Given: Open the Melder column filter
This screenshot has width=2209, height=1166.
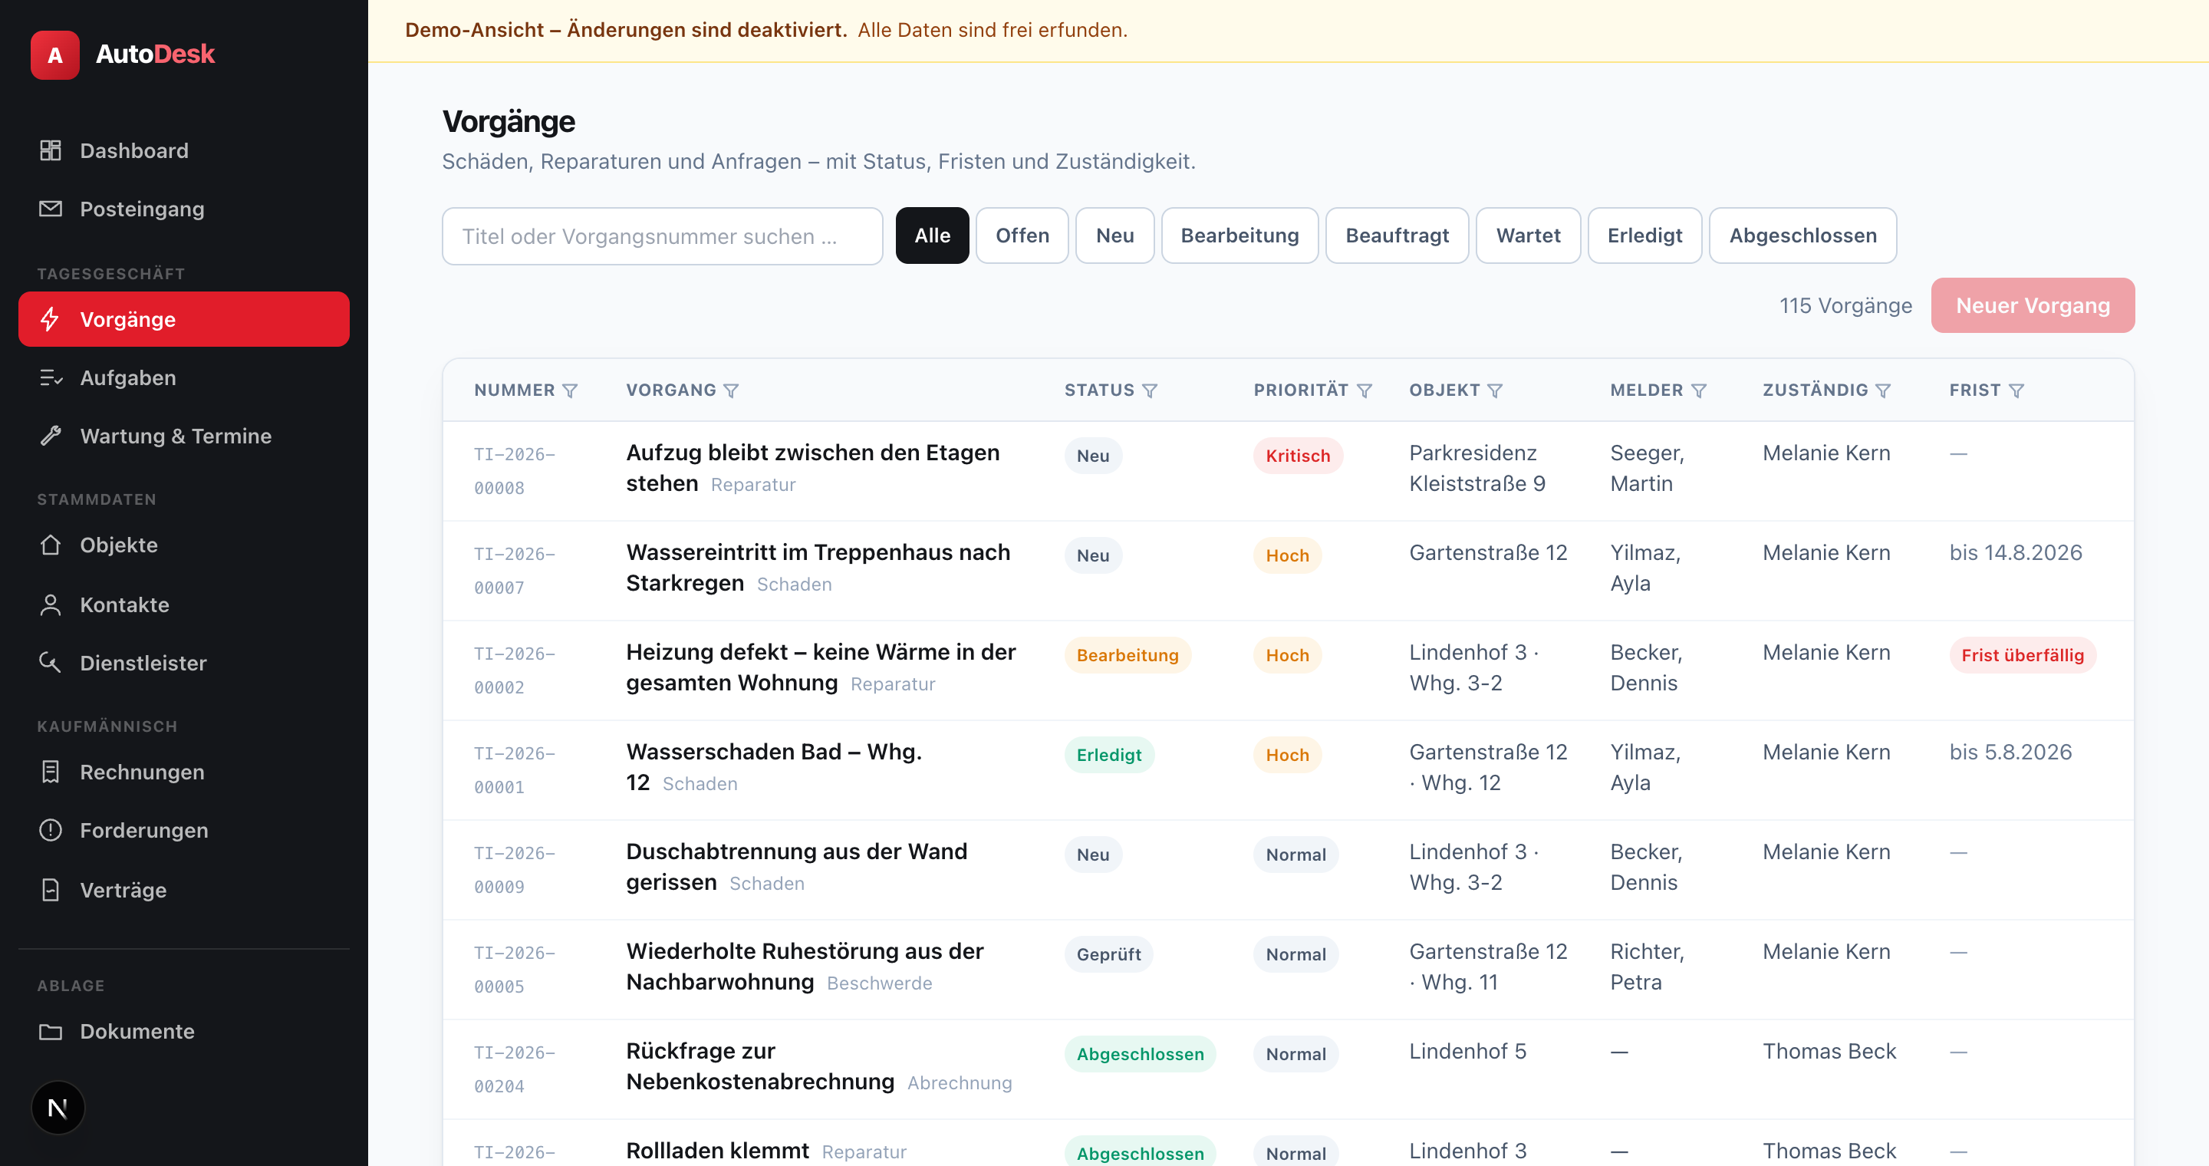Looking at the screenshot, I should click(x=1699, y=390).
